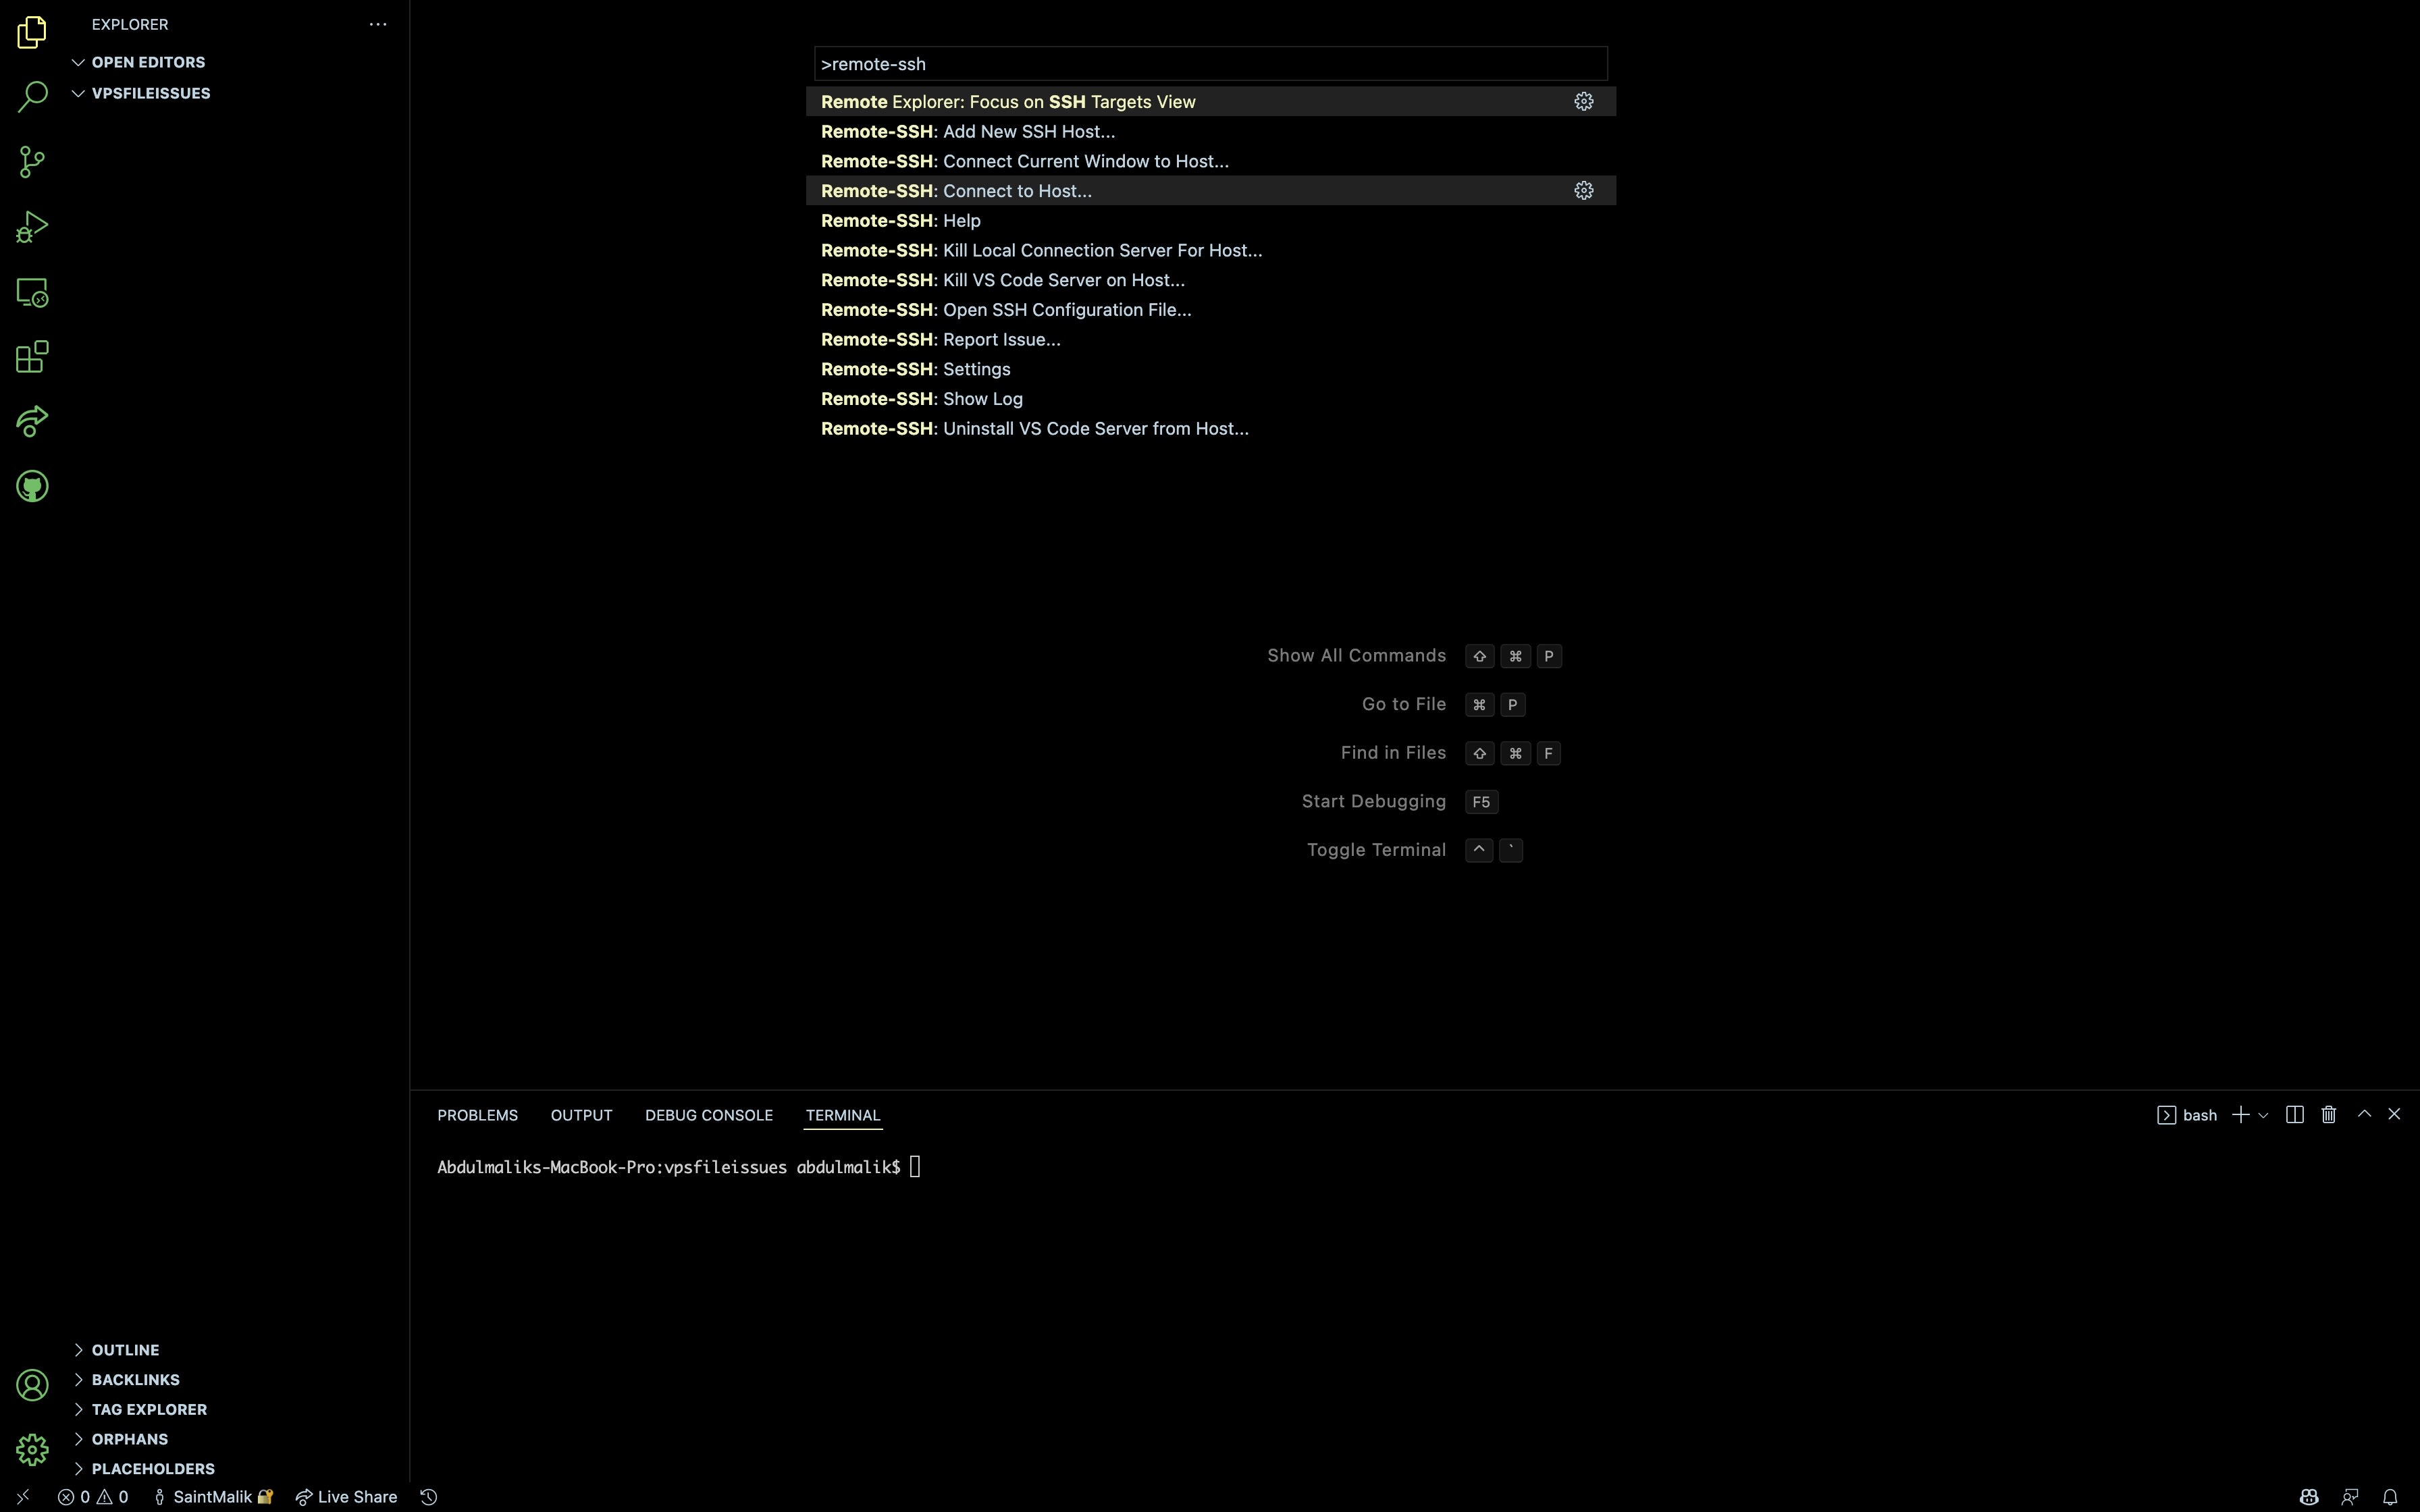The image size is (2420, 1512).
Task: Click errors and warnings count in status bar
Action: pos(93,1497)
